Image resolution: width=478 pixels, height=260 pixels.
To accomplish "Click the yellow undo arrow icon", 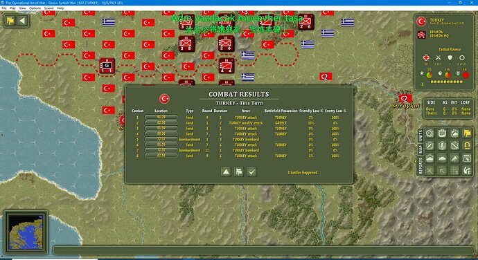I will click(x=467, y=146).
